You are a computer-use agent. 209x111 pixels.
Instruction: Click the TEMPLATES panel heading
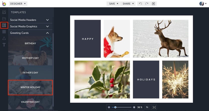18,12
